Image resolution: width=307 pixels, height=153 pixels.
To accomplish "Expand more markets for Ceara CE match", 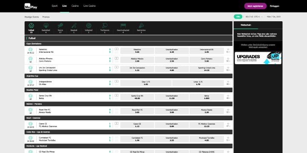I will tap(228, 126).
